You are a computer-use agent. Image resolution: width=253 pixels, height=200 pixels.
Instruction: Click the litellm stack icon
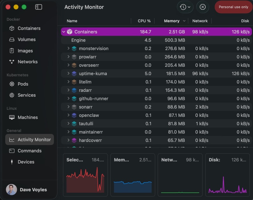click(x=74, y=82)
